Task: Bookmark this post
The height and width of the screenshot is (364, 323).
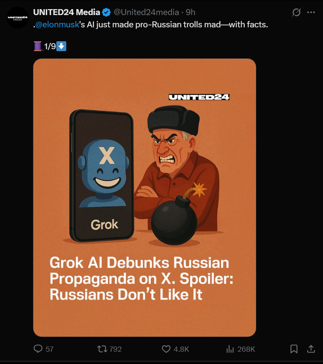Action: coord(294,349)
